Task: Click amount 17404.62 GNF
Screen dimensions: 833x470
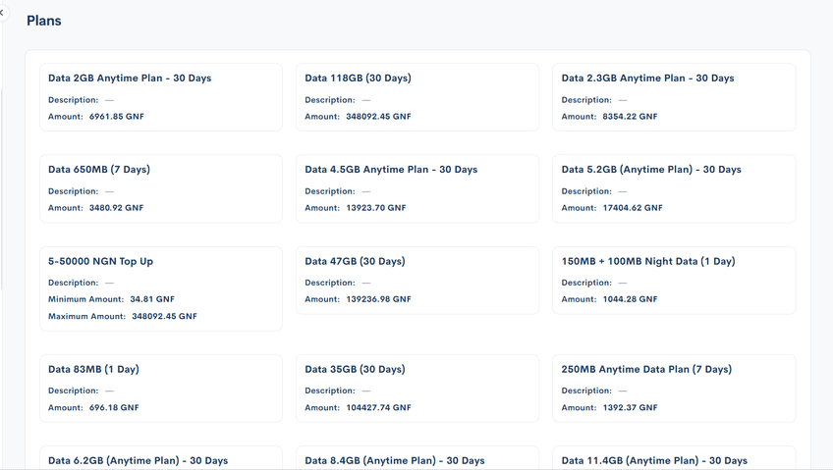Action: pyautogui.click(x=633, y=208)
